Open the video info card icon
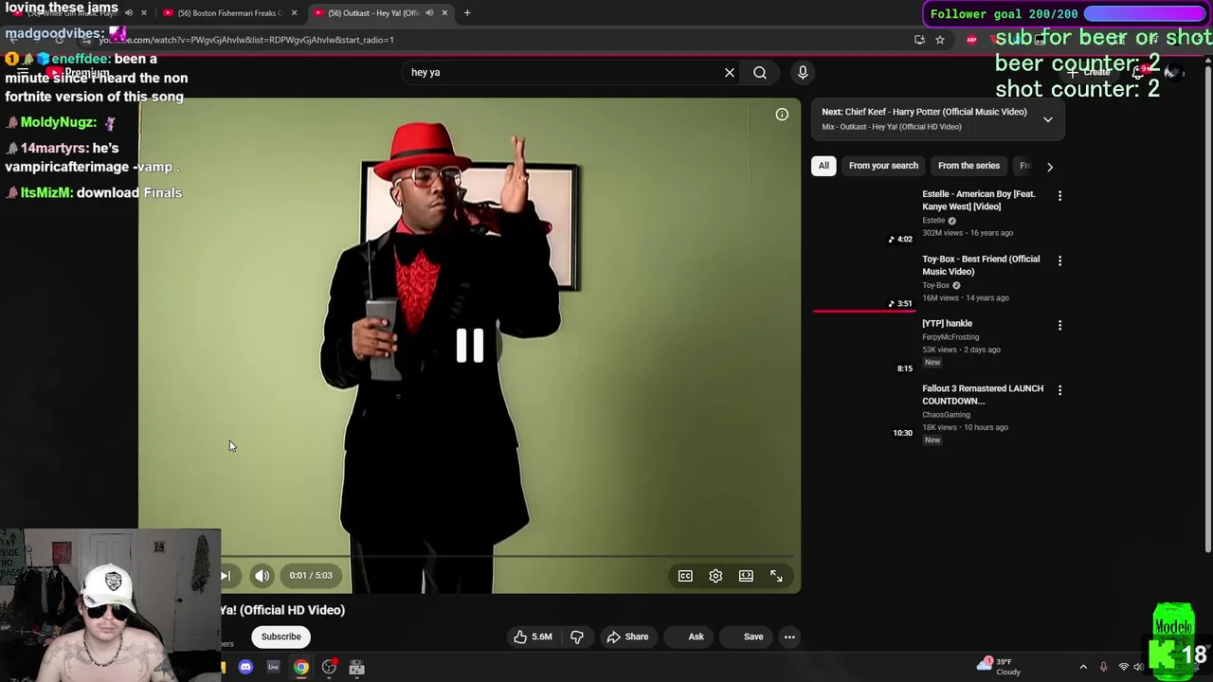Image resolution: width=1213 pixels, height=682 pixels. pos(782,115)
